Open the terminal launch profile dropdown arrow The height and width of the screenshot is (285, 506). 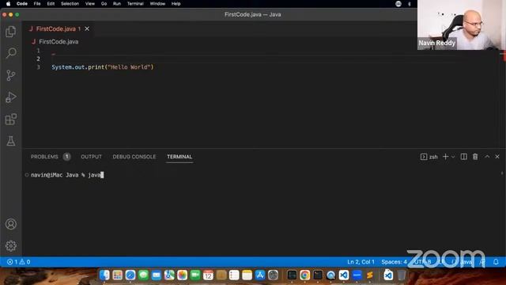pyautogui.click(x=453, y=157)
